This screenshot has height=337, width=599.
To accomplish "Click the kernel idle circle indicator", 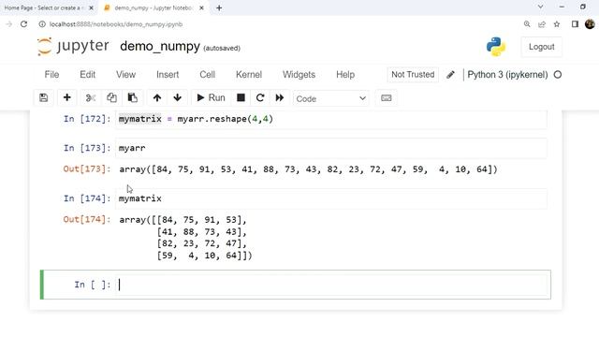I will pos(558,75).
